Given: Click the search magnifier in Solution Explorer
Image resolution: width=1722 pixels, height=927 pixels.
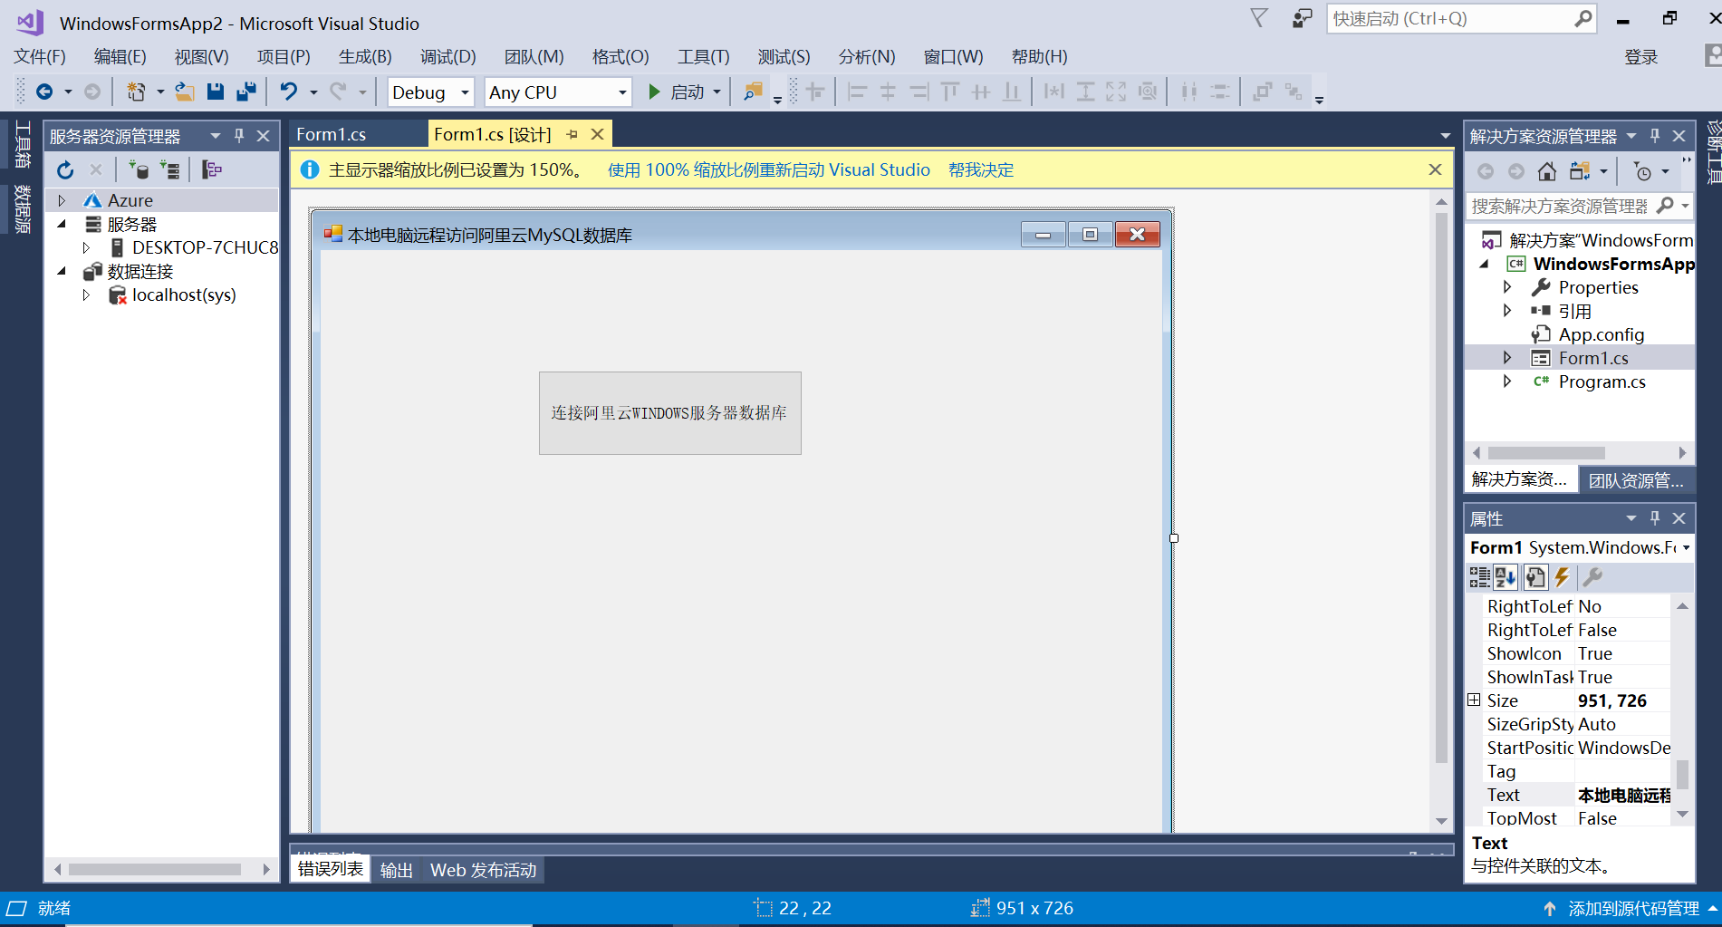Looking at the screenshot, I should click(x=1665, y=206).
